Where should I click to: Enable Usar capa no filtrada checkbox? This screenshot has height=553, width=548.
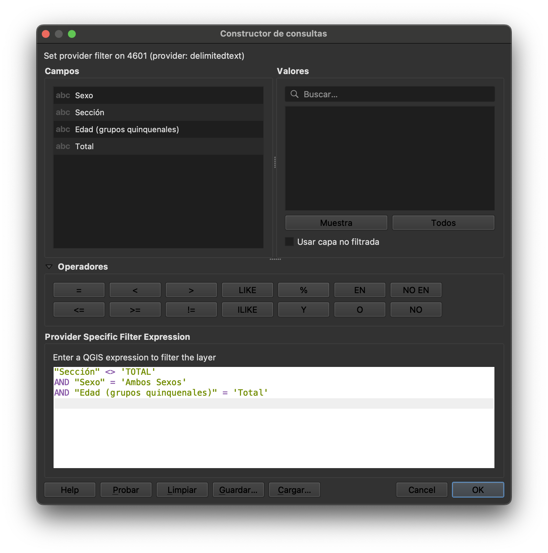289,242
